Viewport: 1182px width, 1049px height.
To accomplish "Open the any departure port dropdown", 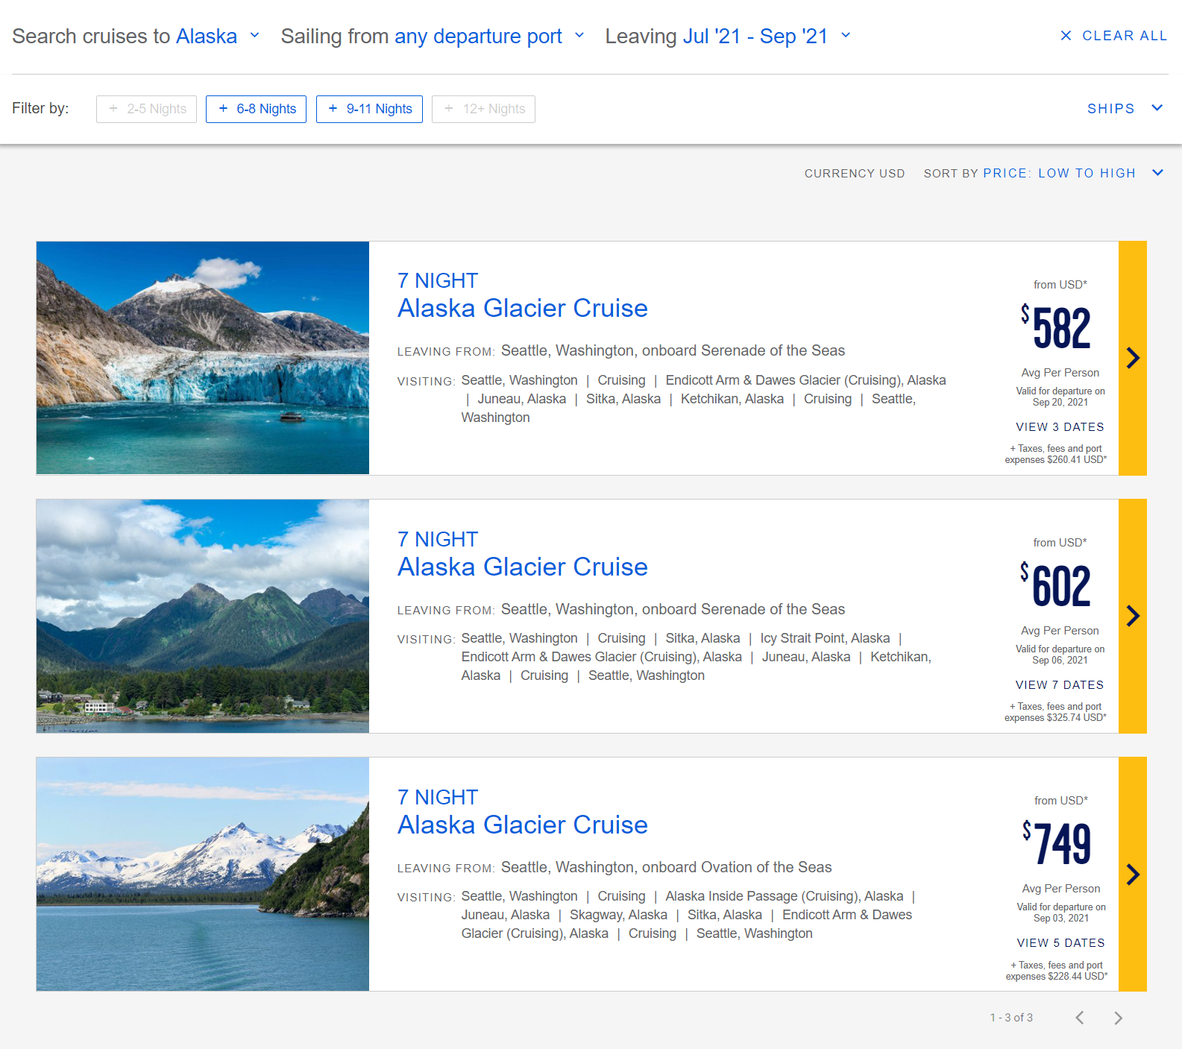I will click(x=489, y=36).
